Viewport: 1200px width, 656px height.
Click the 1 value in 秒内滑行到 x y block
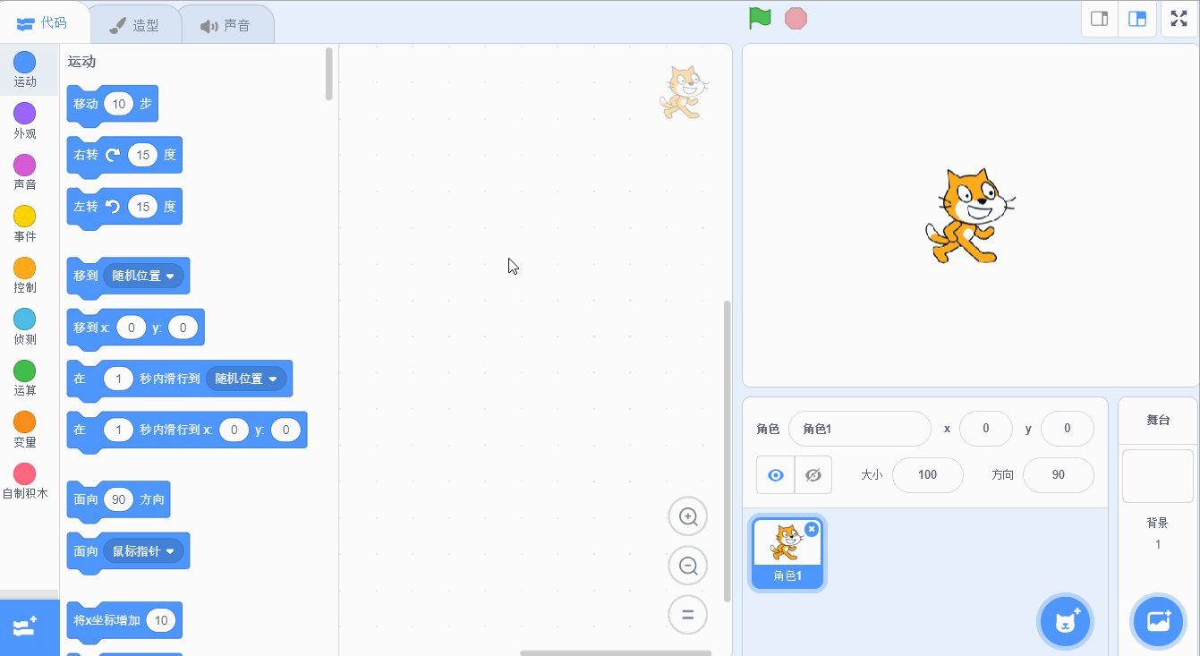click(118, 430)
